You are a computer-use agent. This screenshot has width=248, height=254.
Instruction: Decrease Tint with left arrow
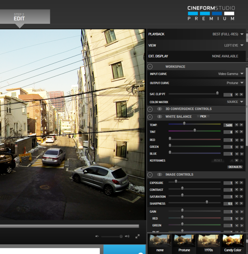(x=237, y=132)
